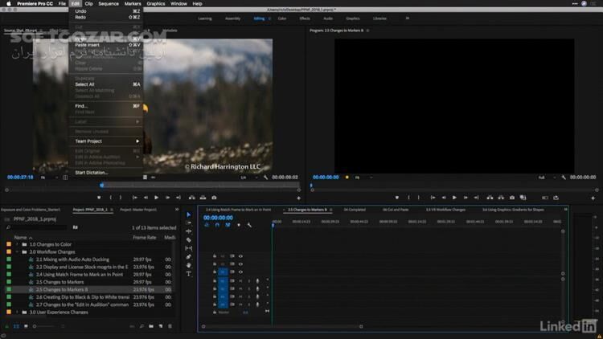This screenshot has height=339, width=603.
Task: Click New Bin folder icon in Project panel
Action: pos(151,326)
